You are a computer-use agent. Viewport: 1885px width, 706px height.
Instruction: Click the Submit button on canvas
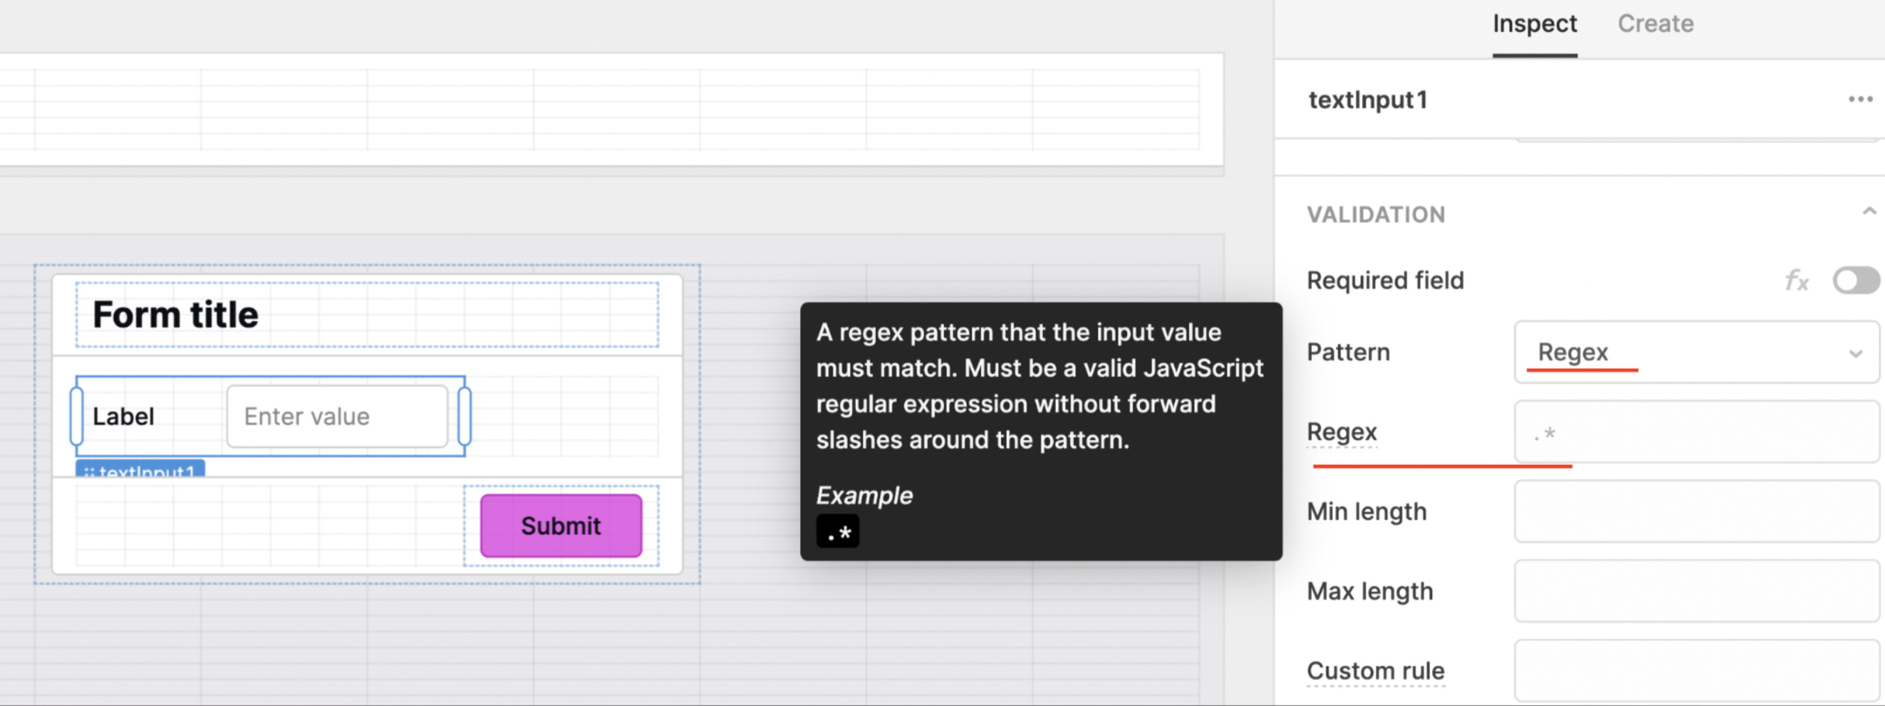[x=560, y=525]
